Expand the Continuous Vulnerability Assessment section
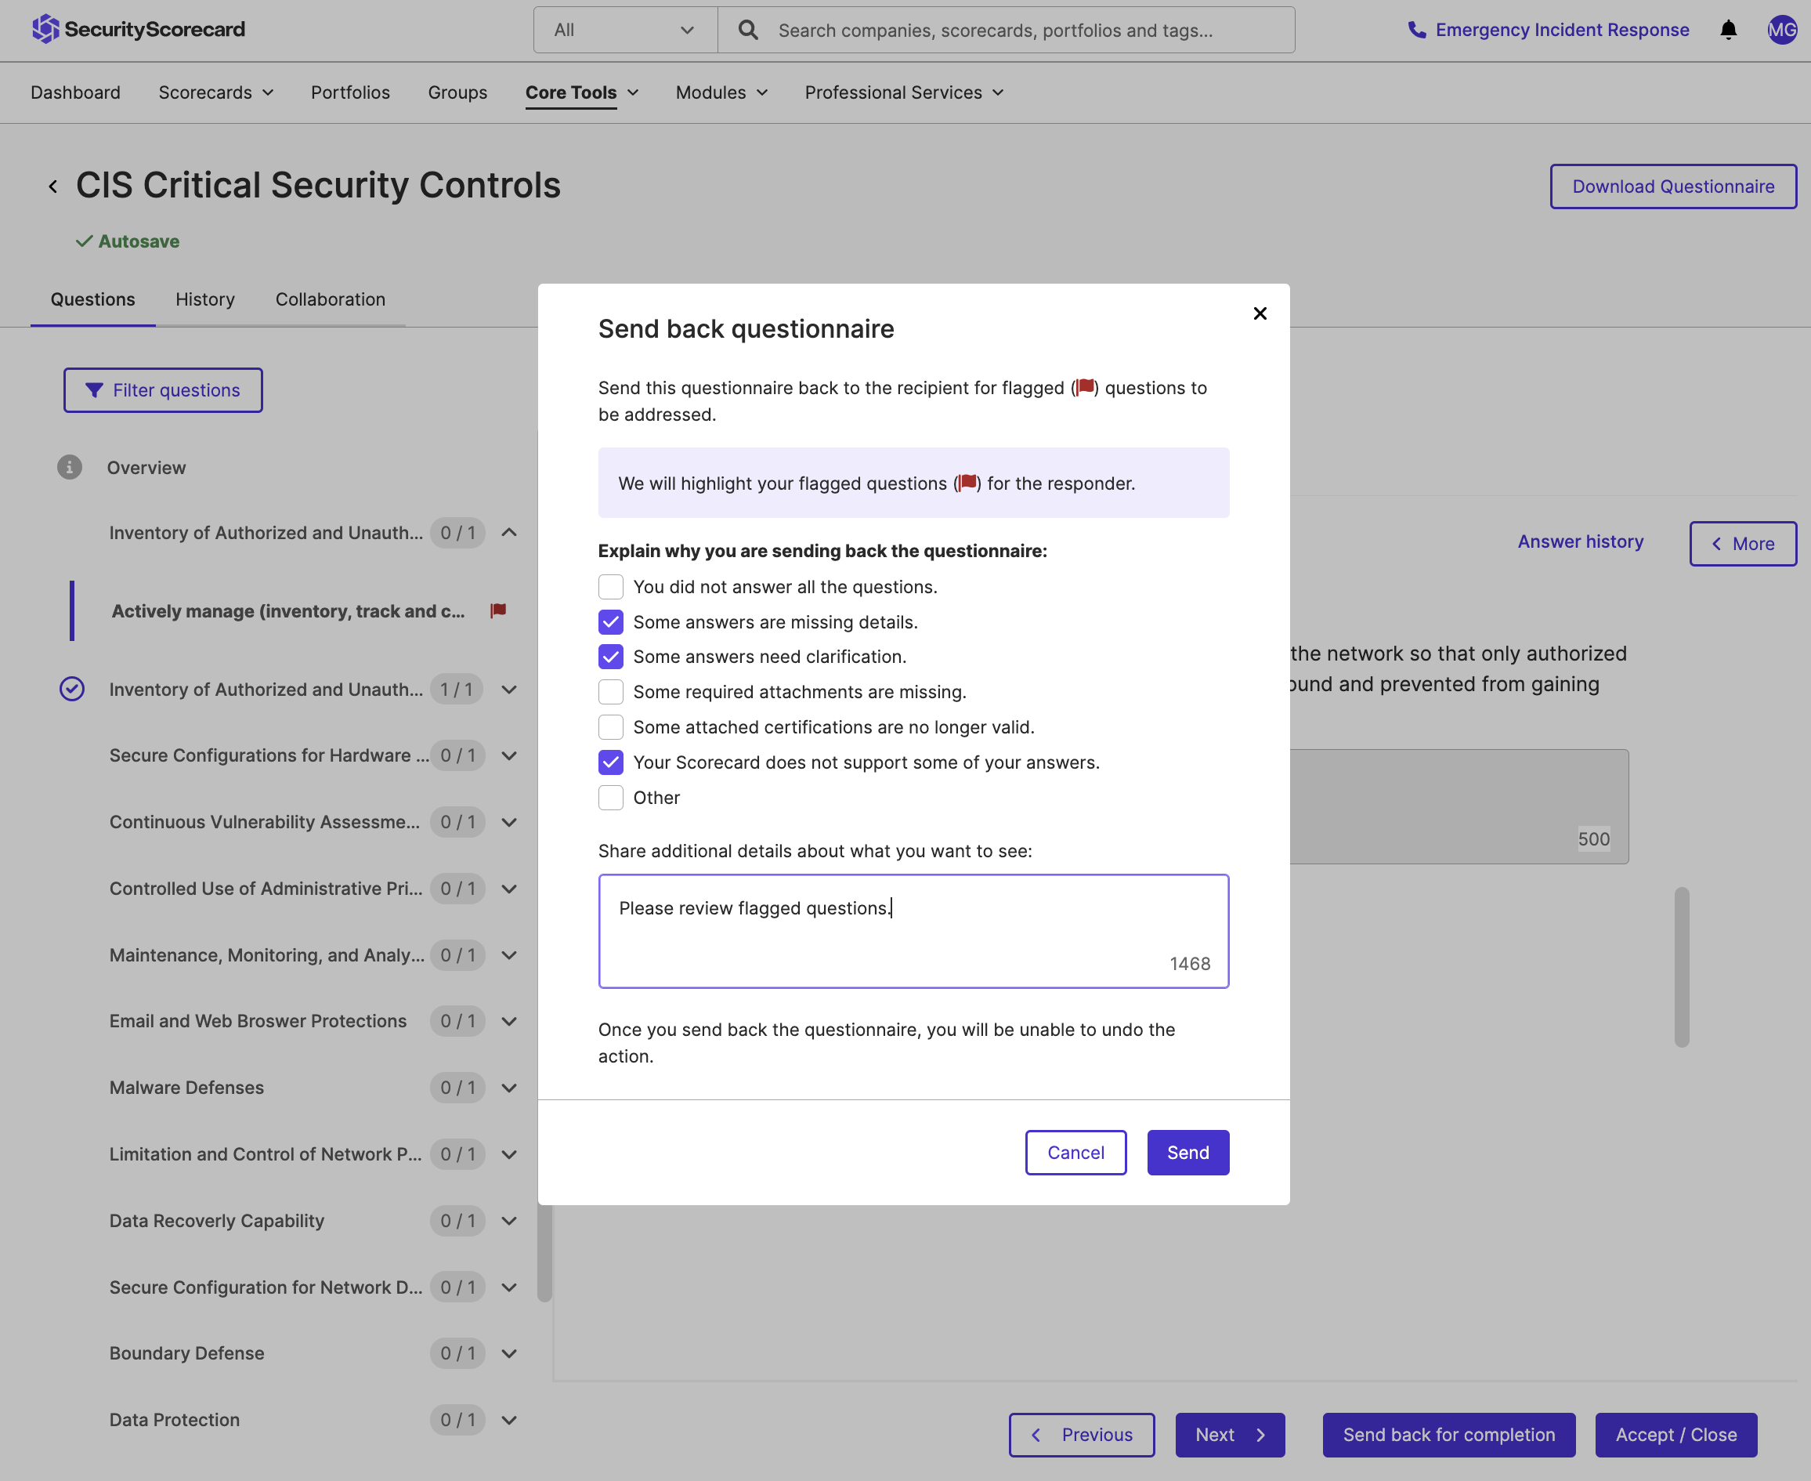 tap(509, 821)
